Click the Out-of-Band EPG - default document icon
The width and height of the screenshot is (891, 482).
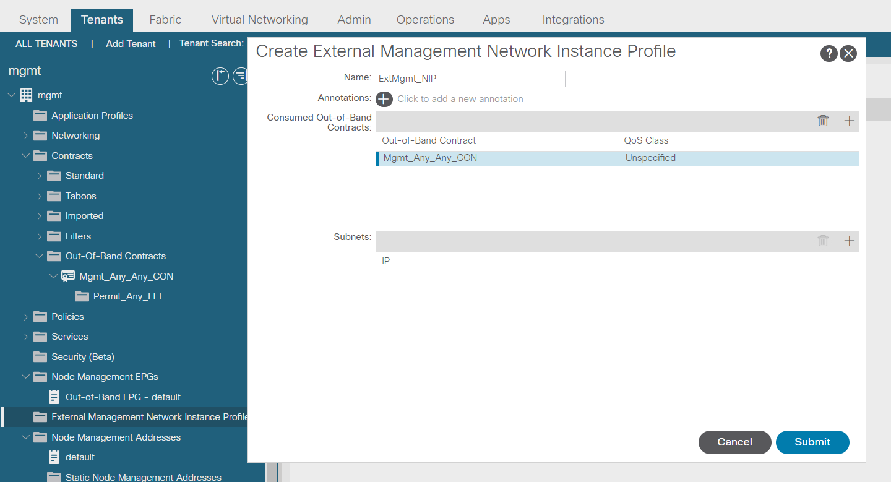54,397
